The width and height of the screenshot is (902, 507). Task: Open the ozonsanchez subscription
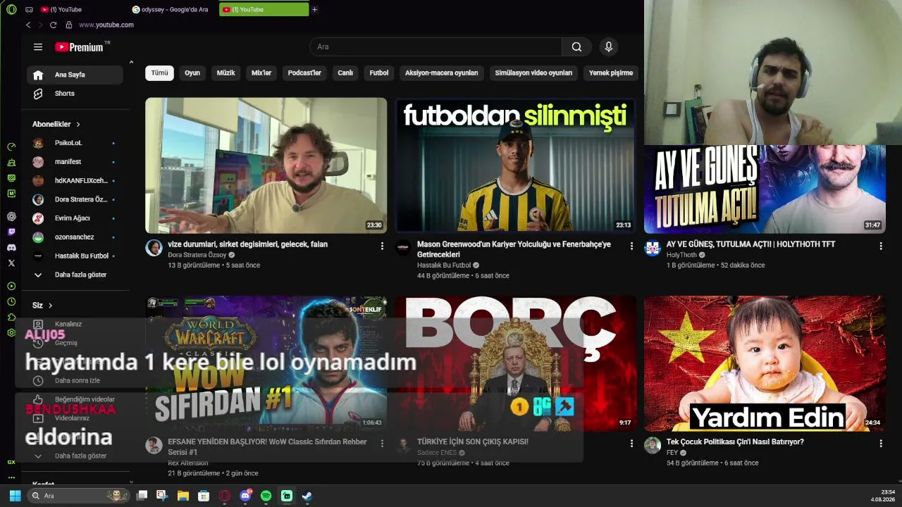(x=75, y=237)
